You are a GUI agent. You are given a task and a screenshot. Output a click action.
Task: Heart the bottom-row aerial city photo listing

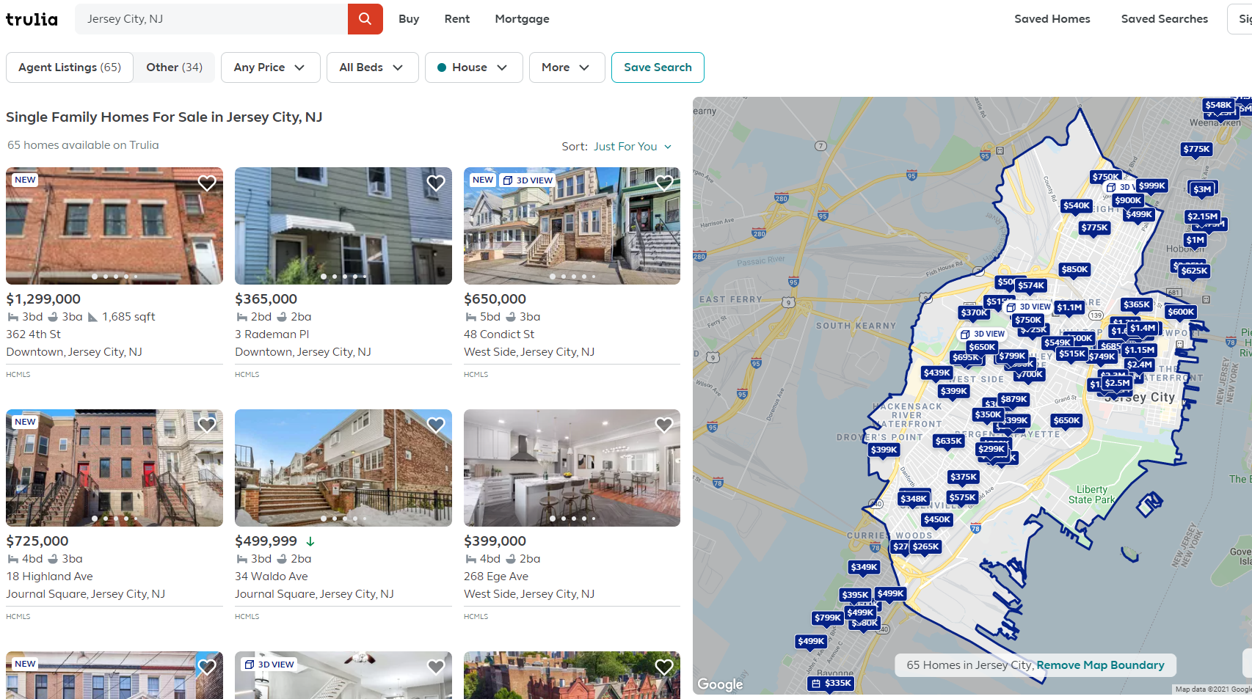pyautogui.click(x=664, y=667)
